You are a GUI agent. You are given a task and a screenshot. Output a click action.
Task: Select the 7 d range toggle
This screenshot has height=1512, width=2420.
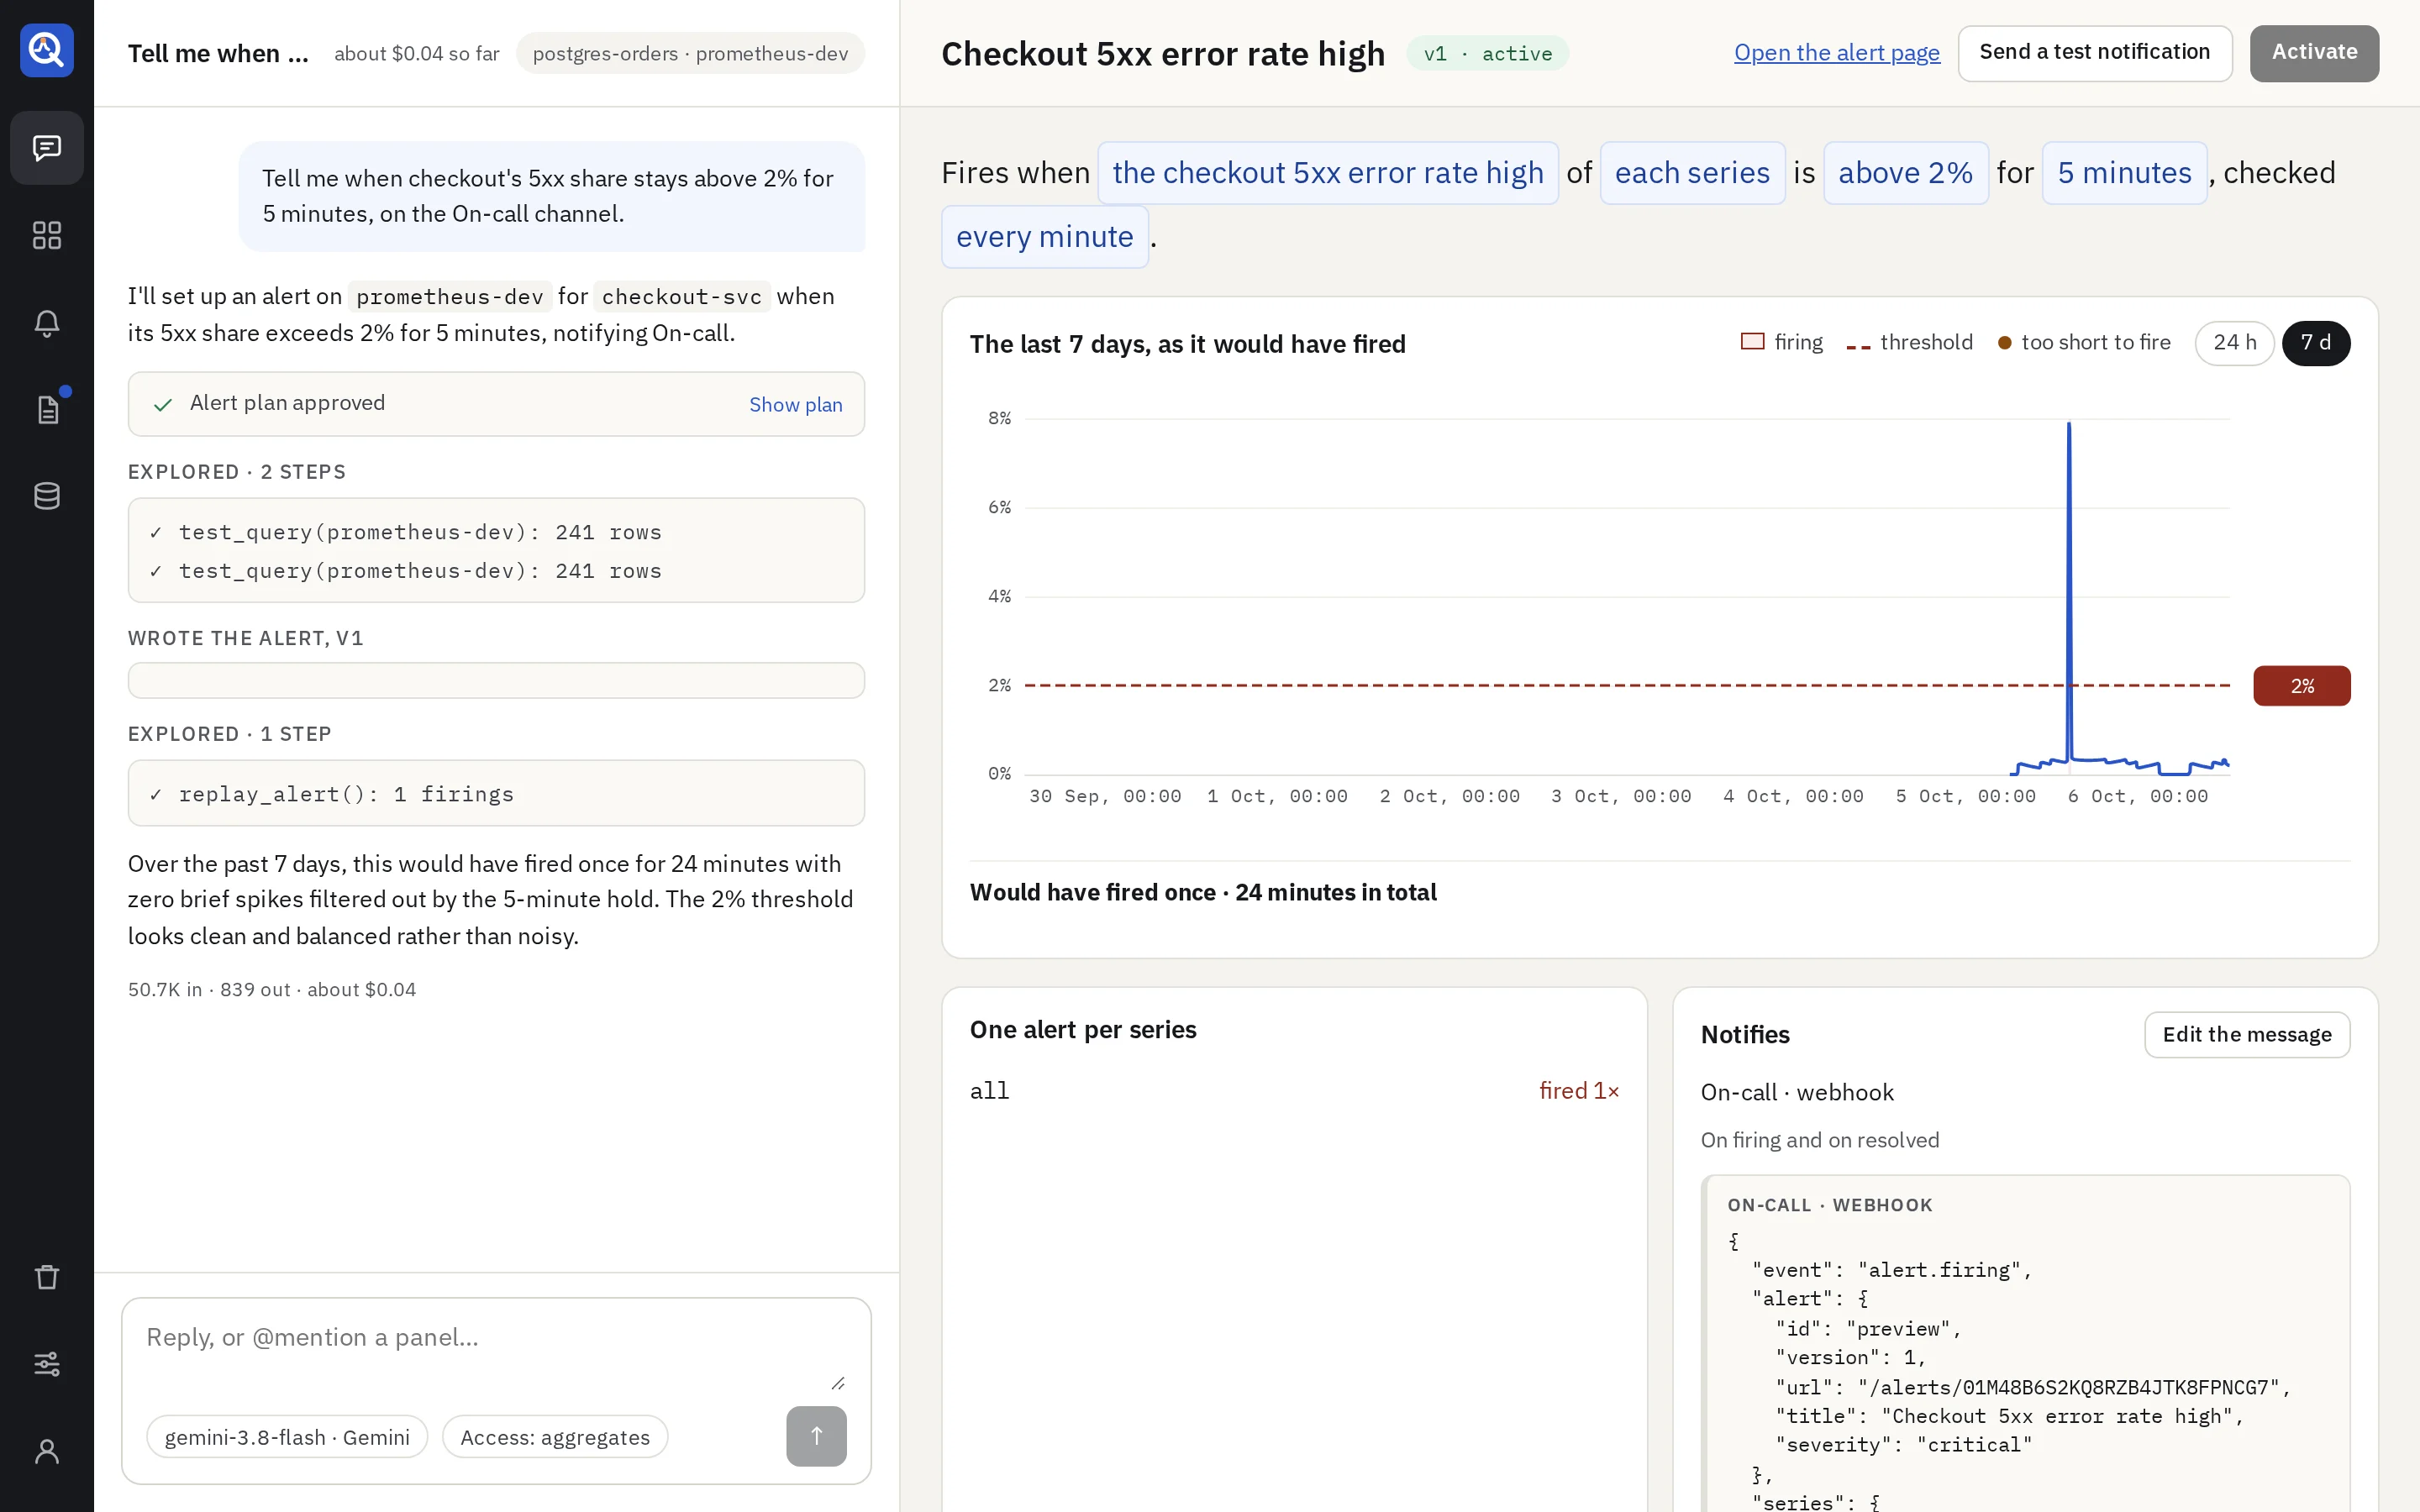(x=2316, y=343)
